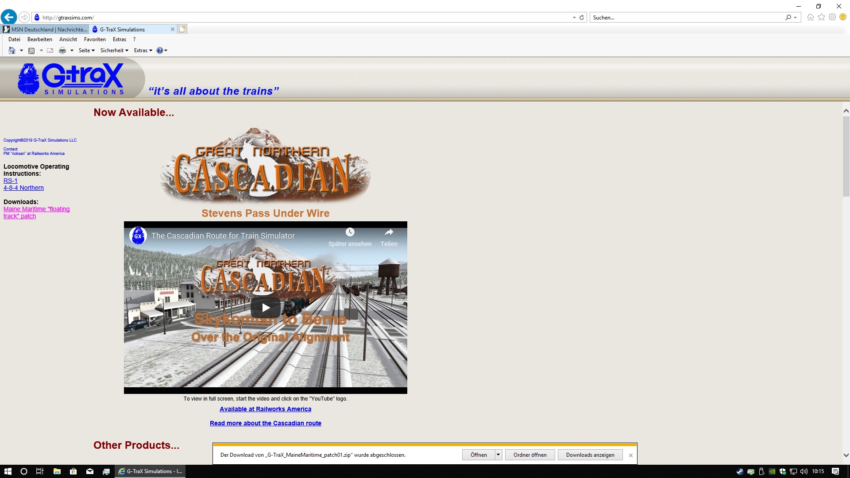This screenshot has width=850, height=478.
Task: Click the Downloads anzeigen button
Action: (x=590, y=455)
